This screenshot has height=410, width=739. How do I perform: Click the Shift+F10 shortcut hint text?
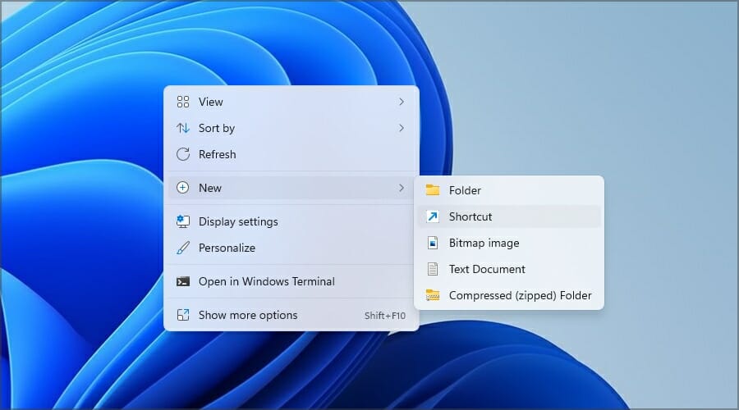pyautogui.click(x=384, y=316)
